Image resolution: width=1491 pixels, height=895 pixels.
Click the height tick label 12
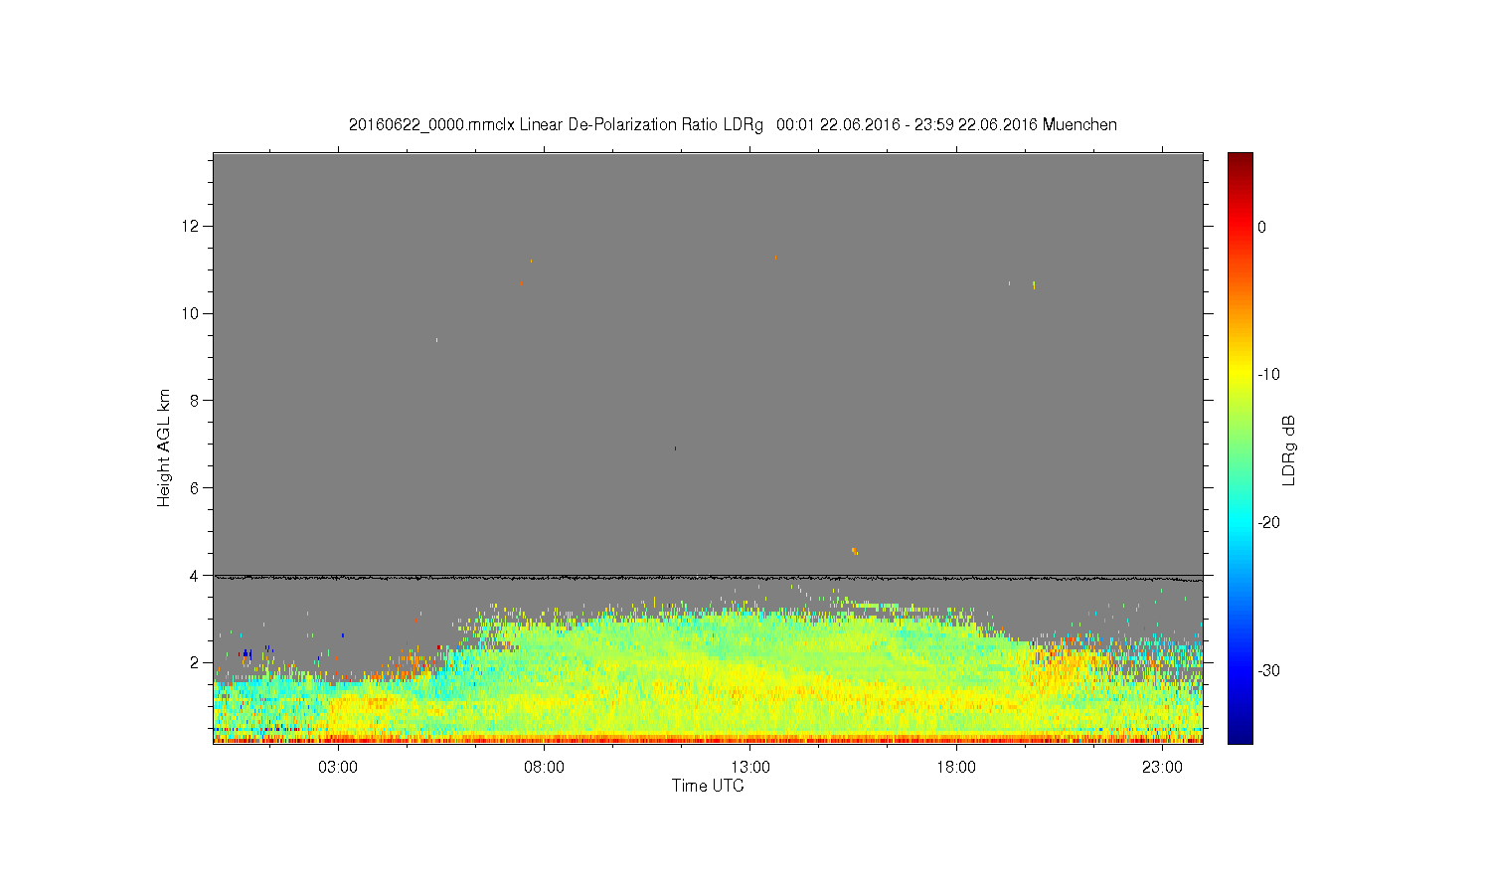click(192, 226)
